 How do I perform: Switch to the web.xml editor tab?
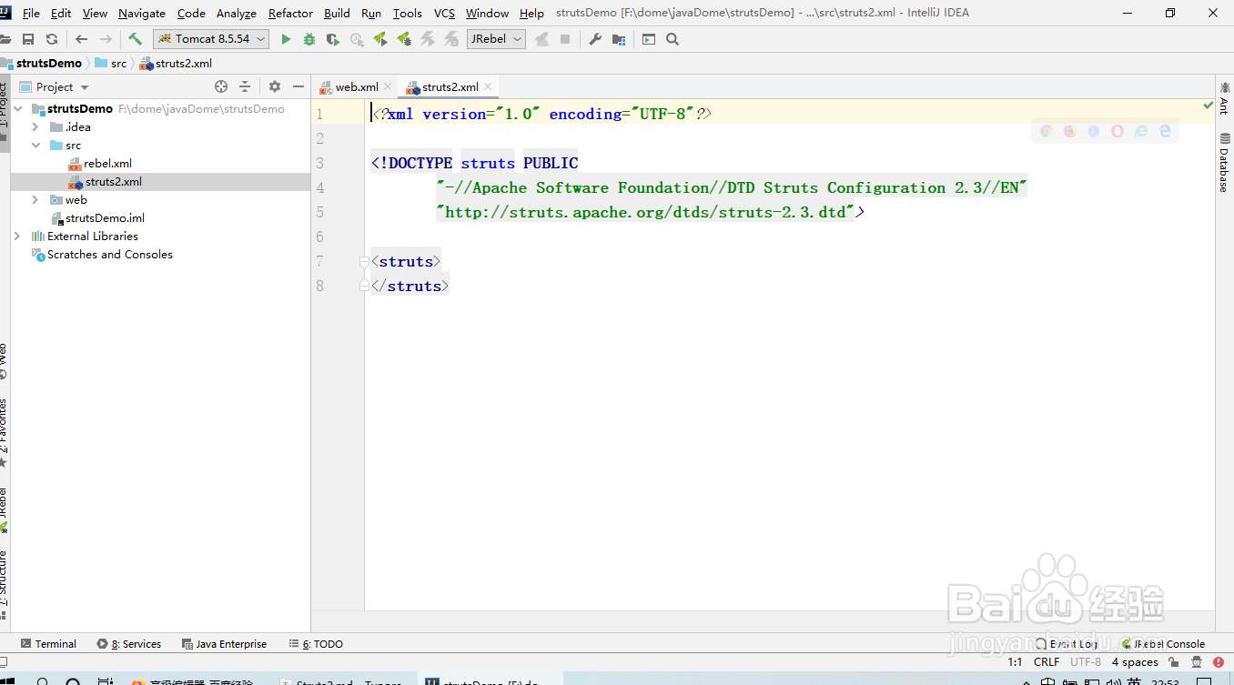[x=357, y=87]
